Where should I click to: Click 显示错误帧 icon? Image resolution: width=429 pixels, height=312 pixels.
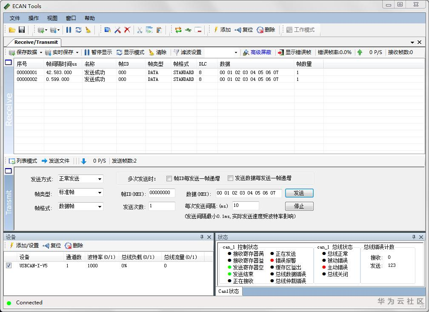coord(281,52)
